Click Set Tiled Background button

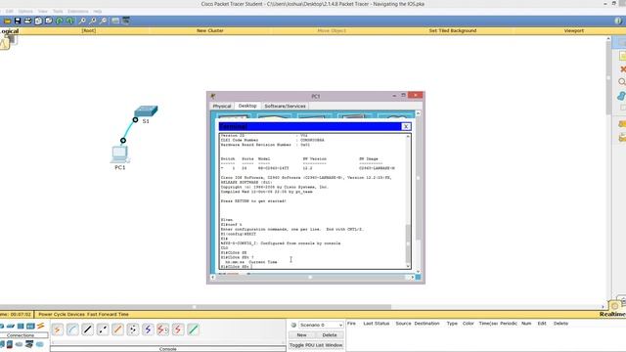453,30
